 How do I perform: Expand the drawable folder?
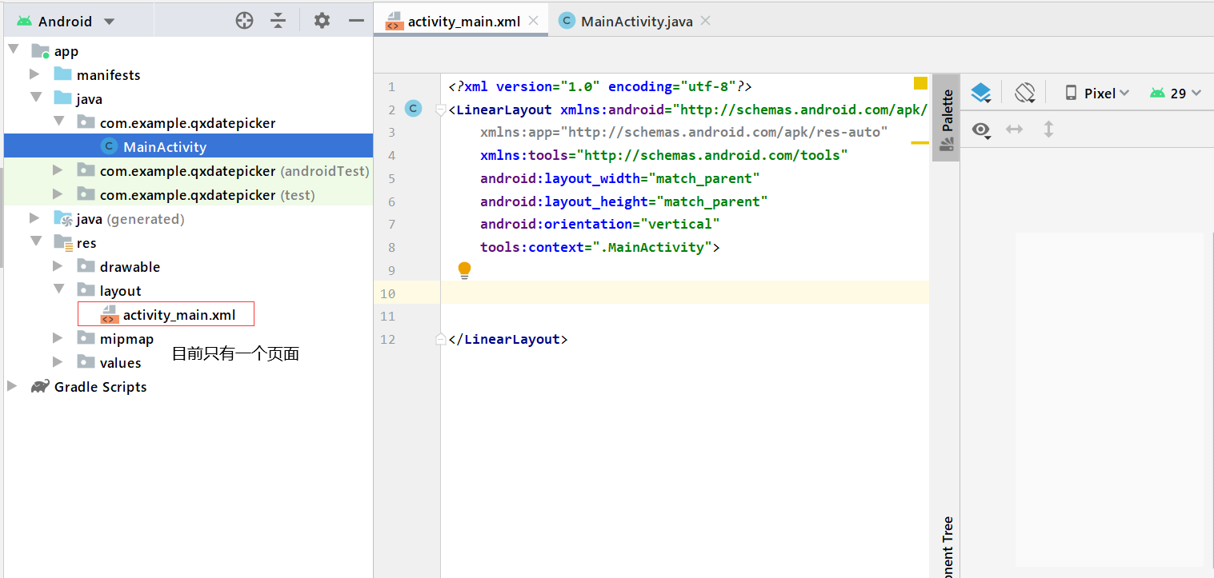coord(58,266)
